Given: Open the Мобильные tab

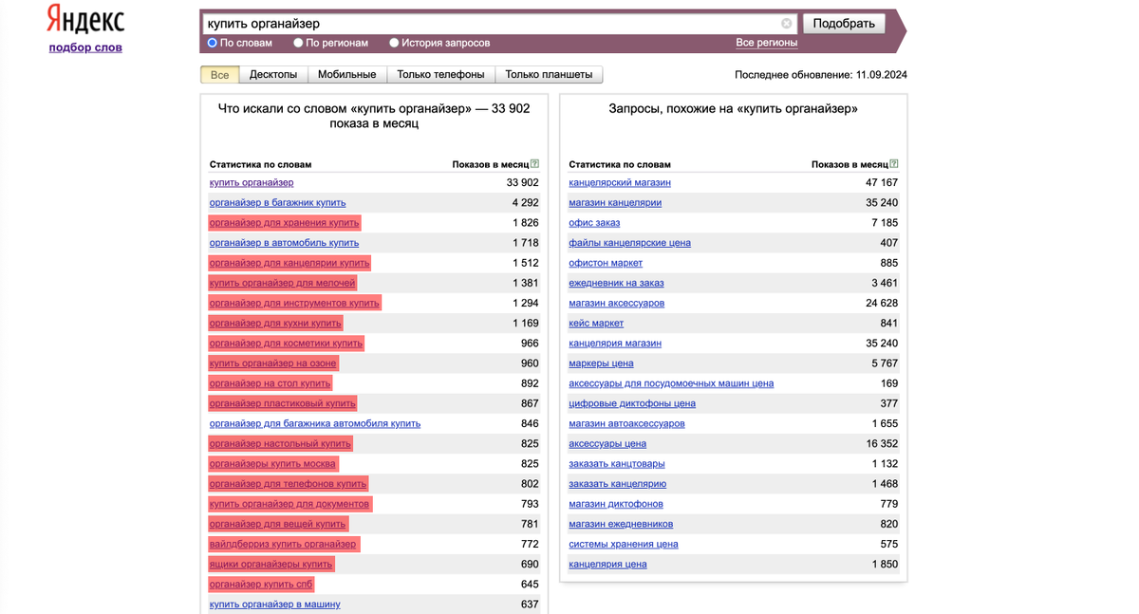Looking at the screenshot, I should click(346, 75).
